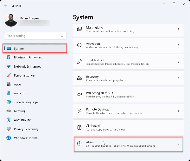Go back with the arrow button
Screen dimensions: 190x161
coord(6,6)
